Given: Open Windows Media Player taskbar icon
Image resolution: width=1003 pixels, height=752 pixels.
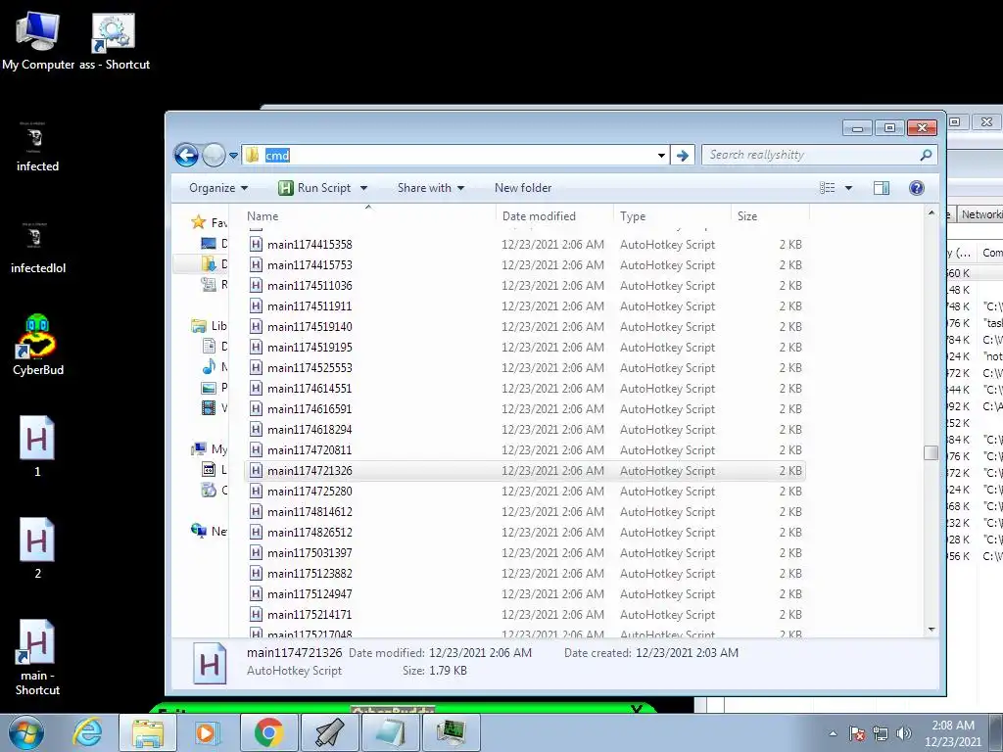Looking at the screenshot, I should click(208, 732).
